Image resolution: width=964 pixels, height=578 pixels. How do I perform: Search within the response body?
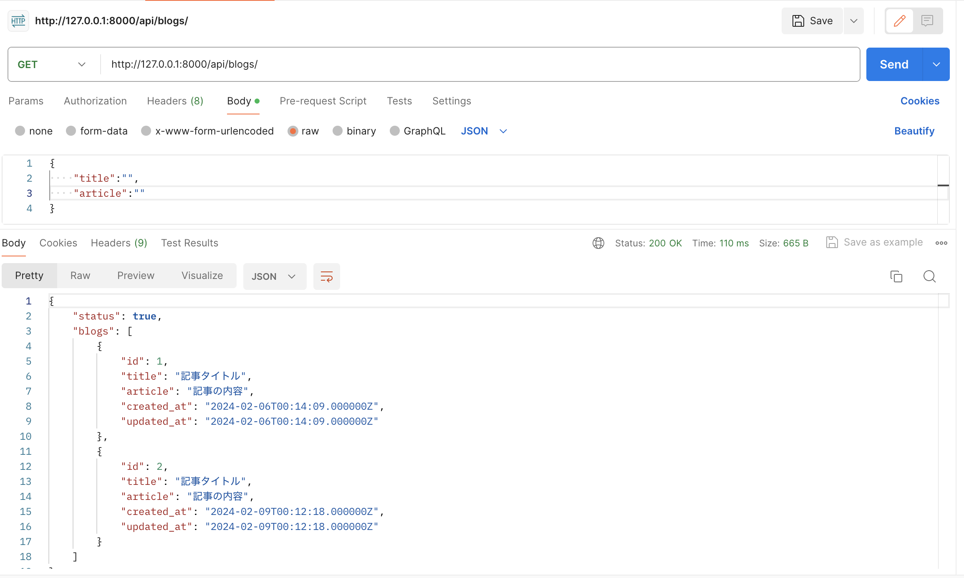(930, 276)
